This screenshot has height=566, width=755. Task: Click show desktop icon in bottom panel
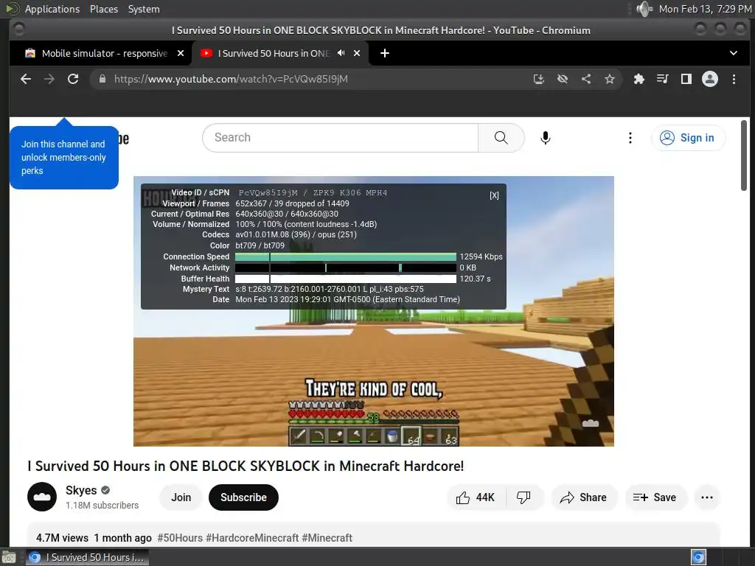point(9,557)
